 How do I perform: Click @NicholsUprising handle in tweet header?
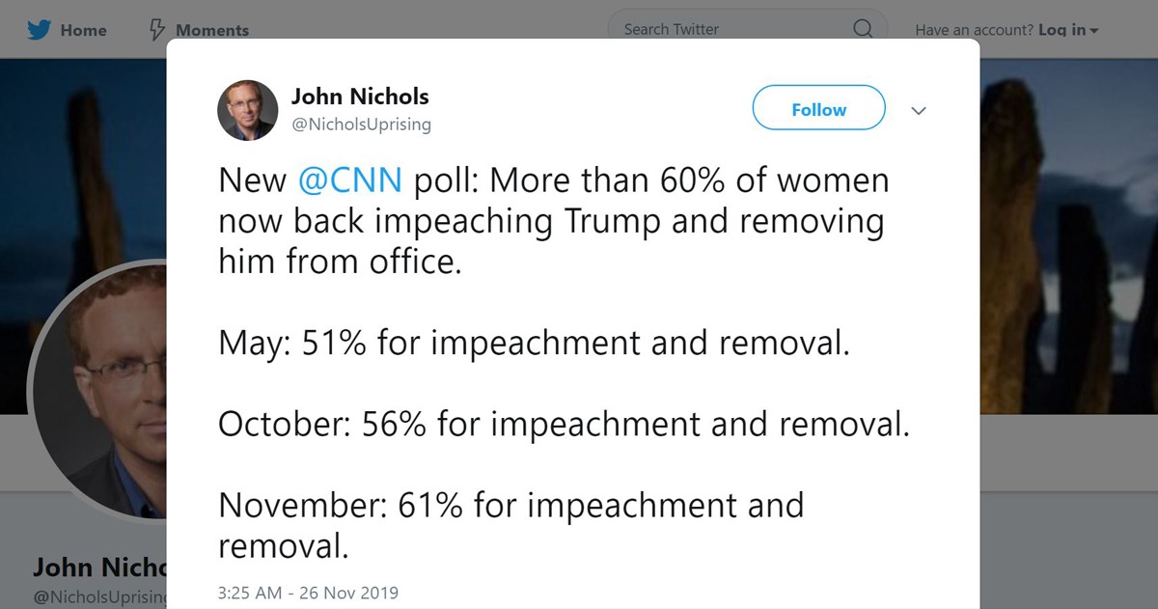[361, 125]
